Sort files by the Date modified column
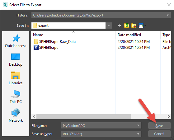Image resolution: width=174 pixels, height=140 pixels. [x=129, y=35]
